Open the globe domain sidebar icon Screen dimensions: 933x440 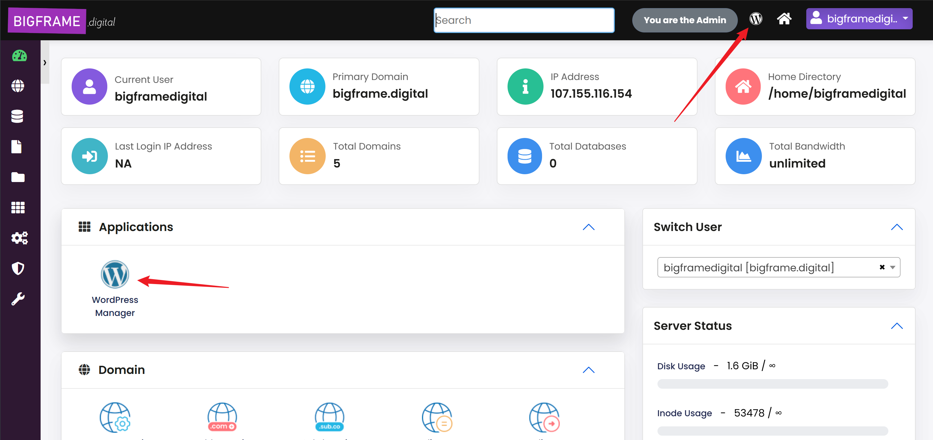point(18,86)
